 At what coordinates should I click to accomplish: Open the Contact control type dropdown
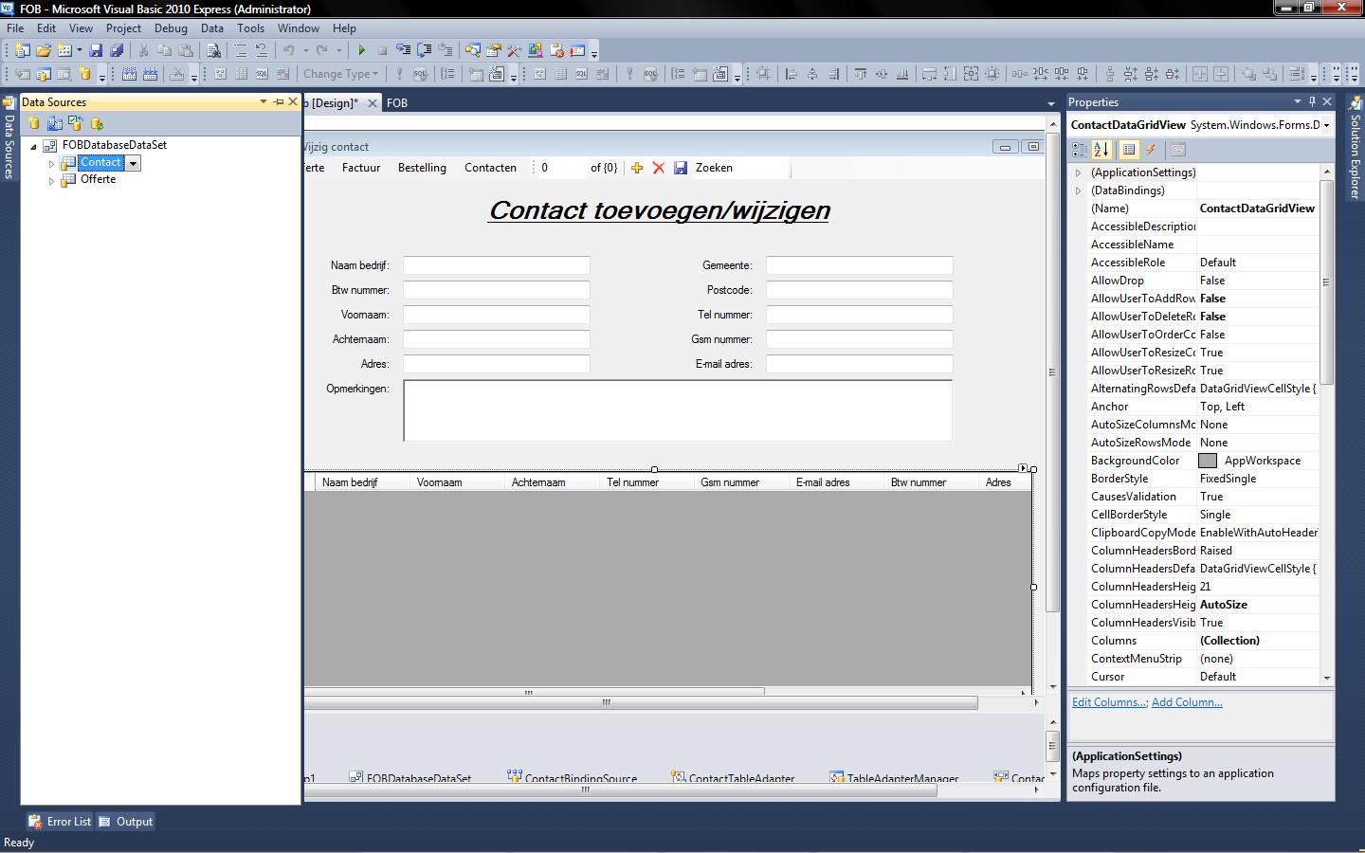point(134,163)
